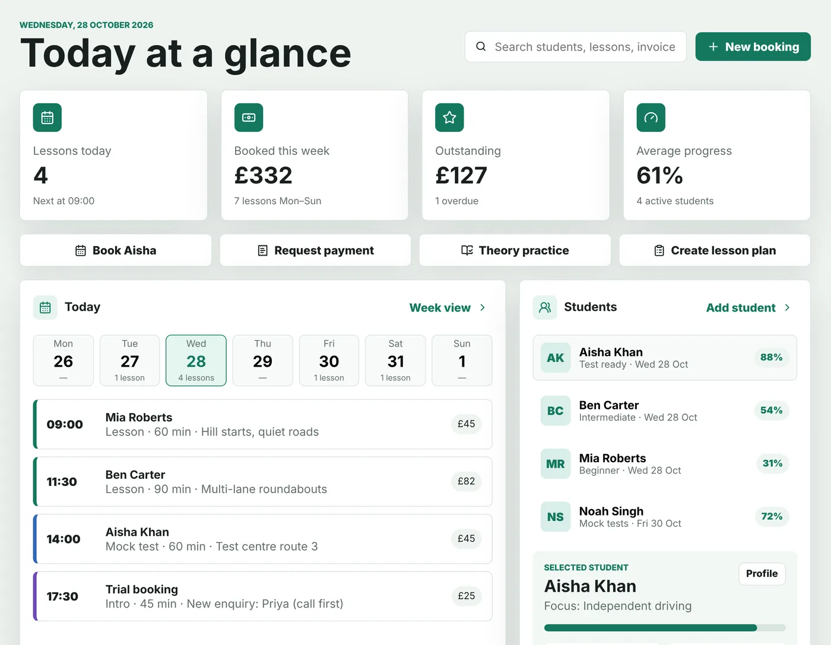Select Sunday 1 in the week strip

click(462, 361)
